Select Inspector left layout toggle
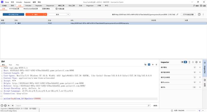207x112 pixels. 182,62
